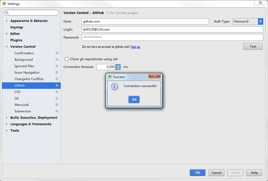The width and height of the screenshot is (268, 181).
Task: Click into the Password field
Action: [x=172, y=37]
